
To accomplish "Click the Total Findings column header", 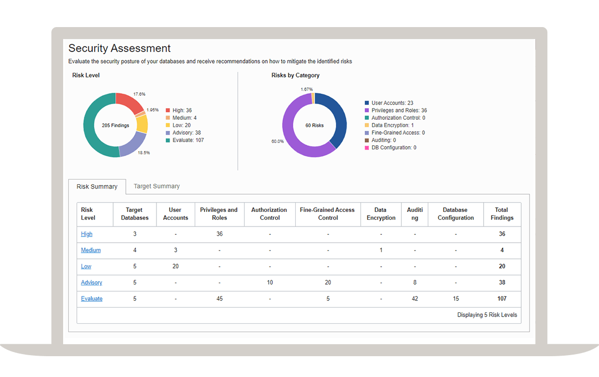I will pyautogui.click(x=502, y=214).
